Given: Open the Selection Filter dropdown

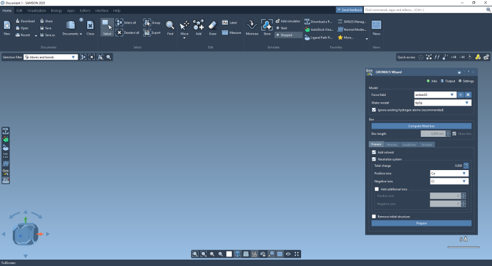Looking at the screenshot, I should [50, 57].
